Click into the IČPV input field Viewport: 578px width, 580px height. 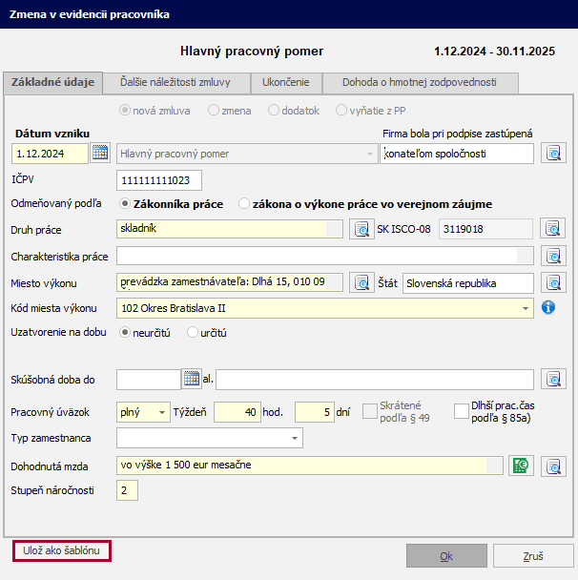(x=159, y=180)
